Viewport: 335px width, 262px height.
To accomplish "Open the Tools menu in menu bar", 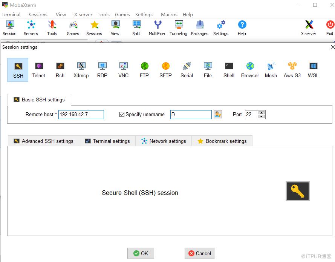I will pos(103,15).
